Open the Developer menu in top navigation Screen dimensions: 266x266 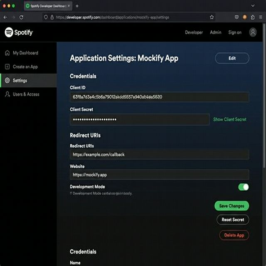pos(194,32)
